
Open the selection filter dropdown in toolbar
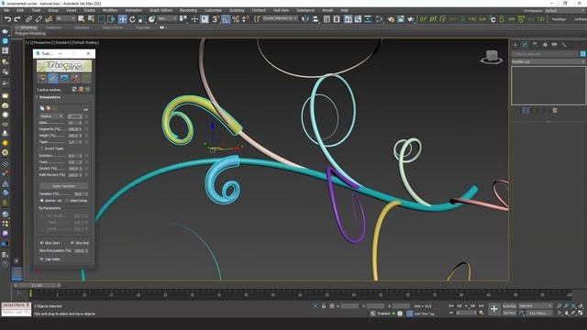[65, 18]
